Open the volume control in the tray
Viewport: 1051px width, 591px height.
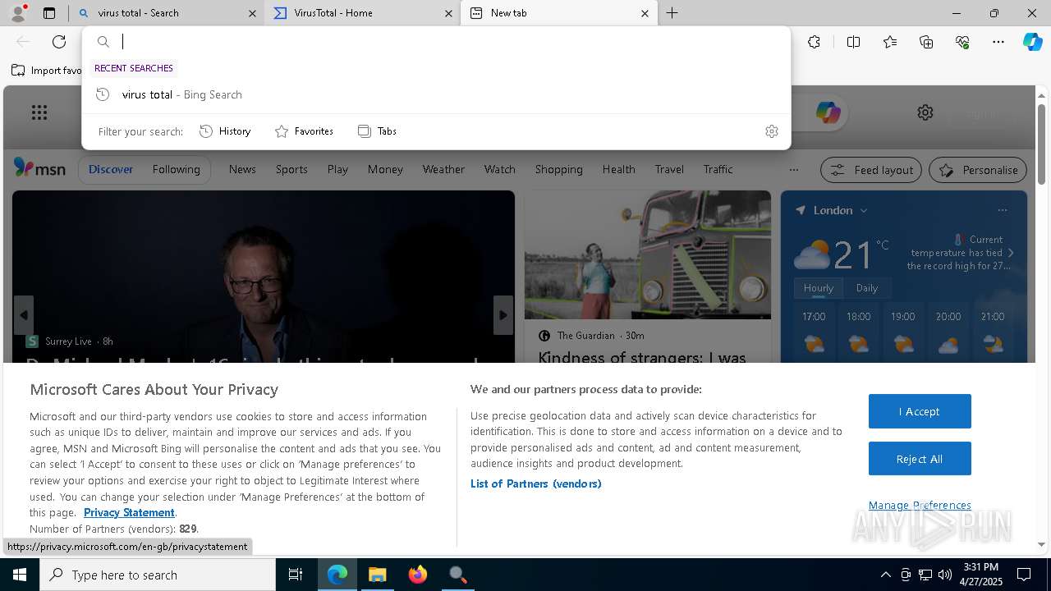pos(945,575)
